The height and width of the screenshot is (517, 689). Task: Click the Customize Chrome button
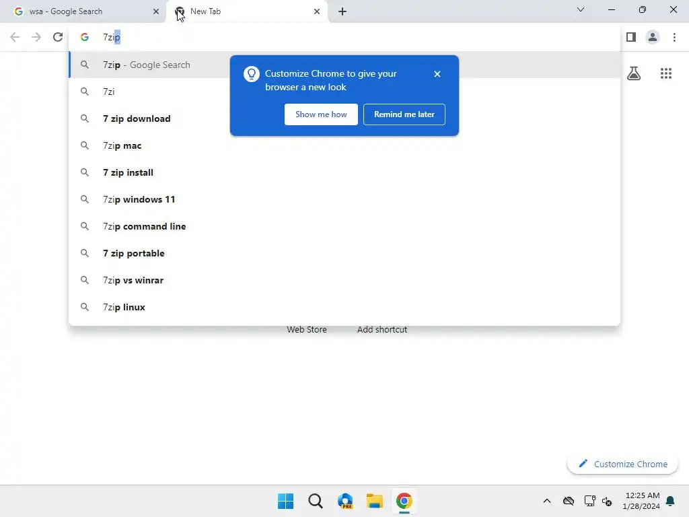pos(622,464)
